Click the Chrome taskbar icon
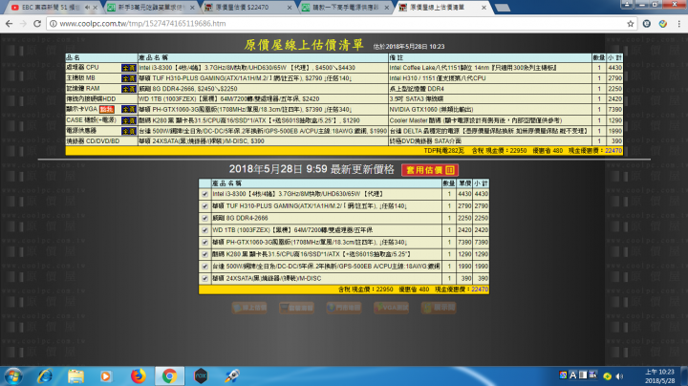The image size is (688, 386). pyautogui.click(x=169, y=376)
